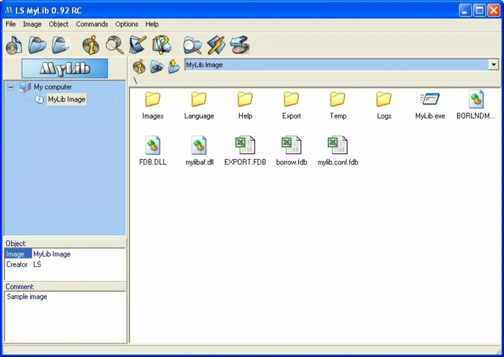Click the 'MyLib Image' value in Object panel
This screenshot has height=357, width=504.
[52, 254]
